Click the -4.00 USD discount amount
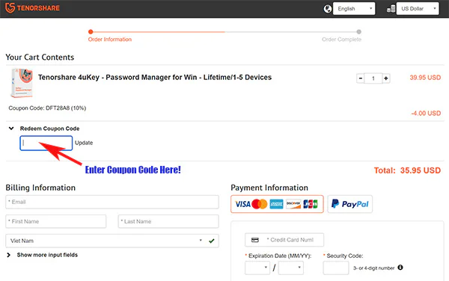 click(426, 113)
